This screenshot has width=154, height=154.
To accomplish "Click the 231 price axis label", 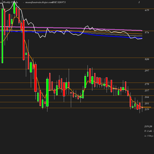I will tap(147, 103).
